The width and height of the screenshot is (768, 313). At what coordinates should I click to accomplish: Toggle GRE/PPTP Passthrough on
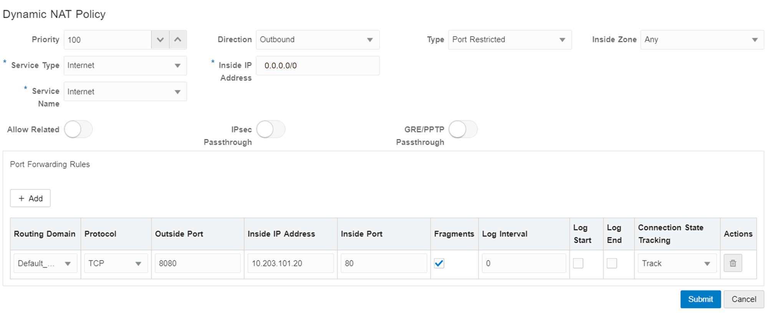coord(463,129)
